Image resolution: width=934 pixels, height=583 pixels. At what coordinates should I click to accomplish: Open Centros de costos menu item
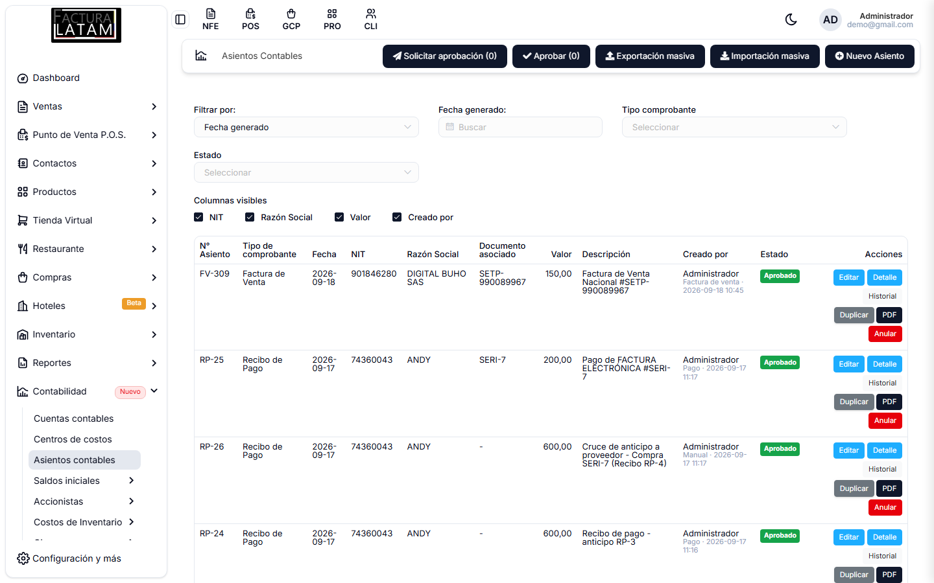(73, 439)
